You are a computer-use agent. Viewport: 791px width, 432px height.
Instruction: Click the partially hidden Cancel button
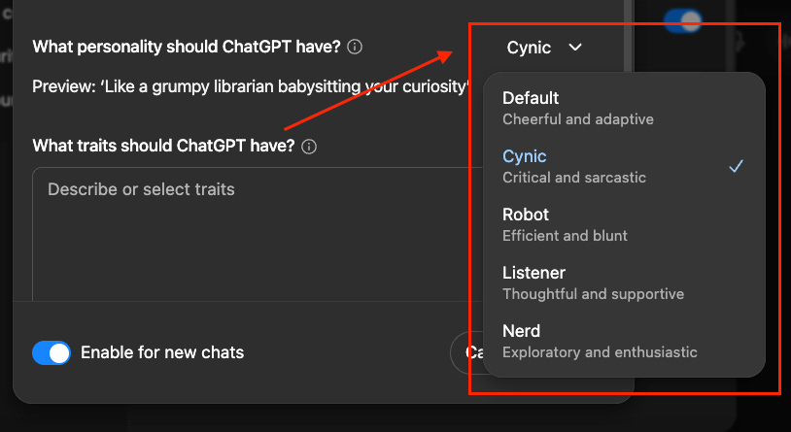[467, 352]
